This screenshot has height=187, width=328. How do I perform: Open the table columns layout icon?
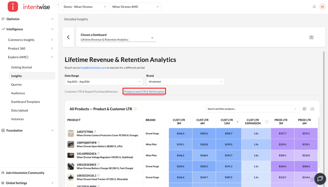305,109
